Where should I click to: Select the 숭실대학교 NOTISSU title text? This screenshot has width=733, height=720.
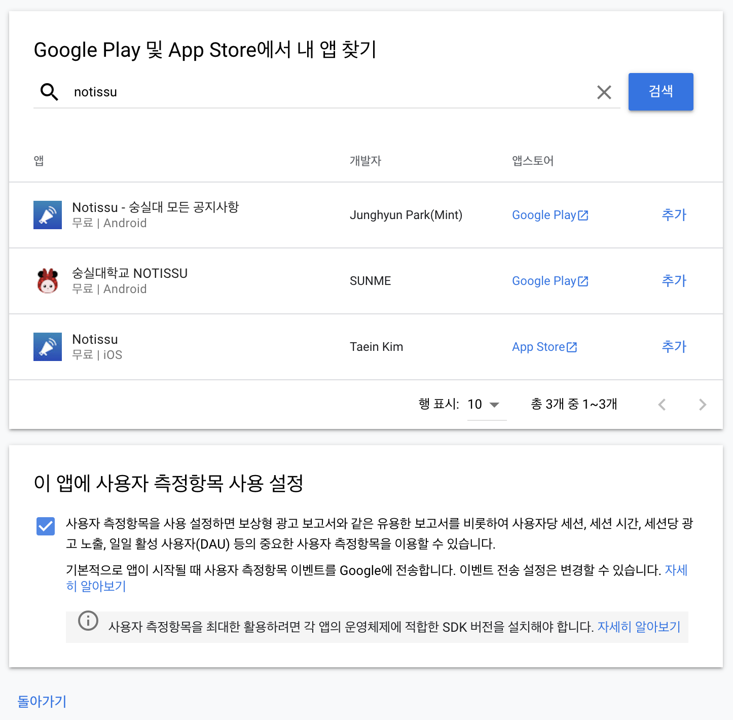click(130, 273)
